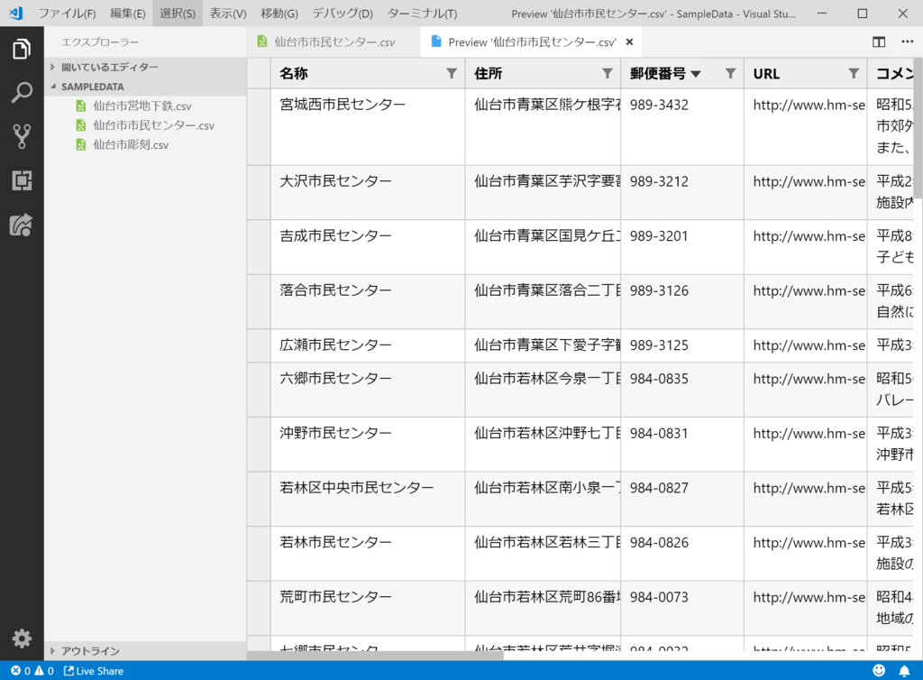Screen dimensions: 923x680
Task: Click the postal code 989-3212 cell
Action: pos(681,193)
